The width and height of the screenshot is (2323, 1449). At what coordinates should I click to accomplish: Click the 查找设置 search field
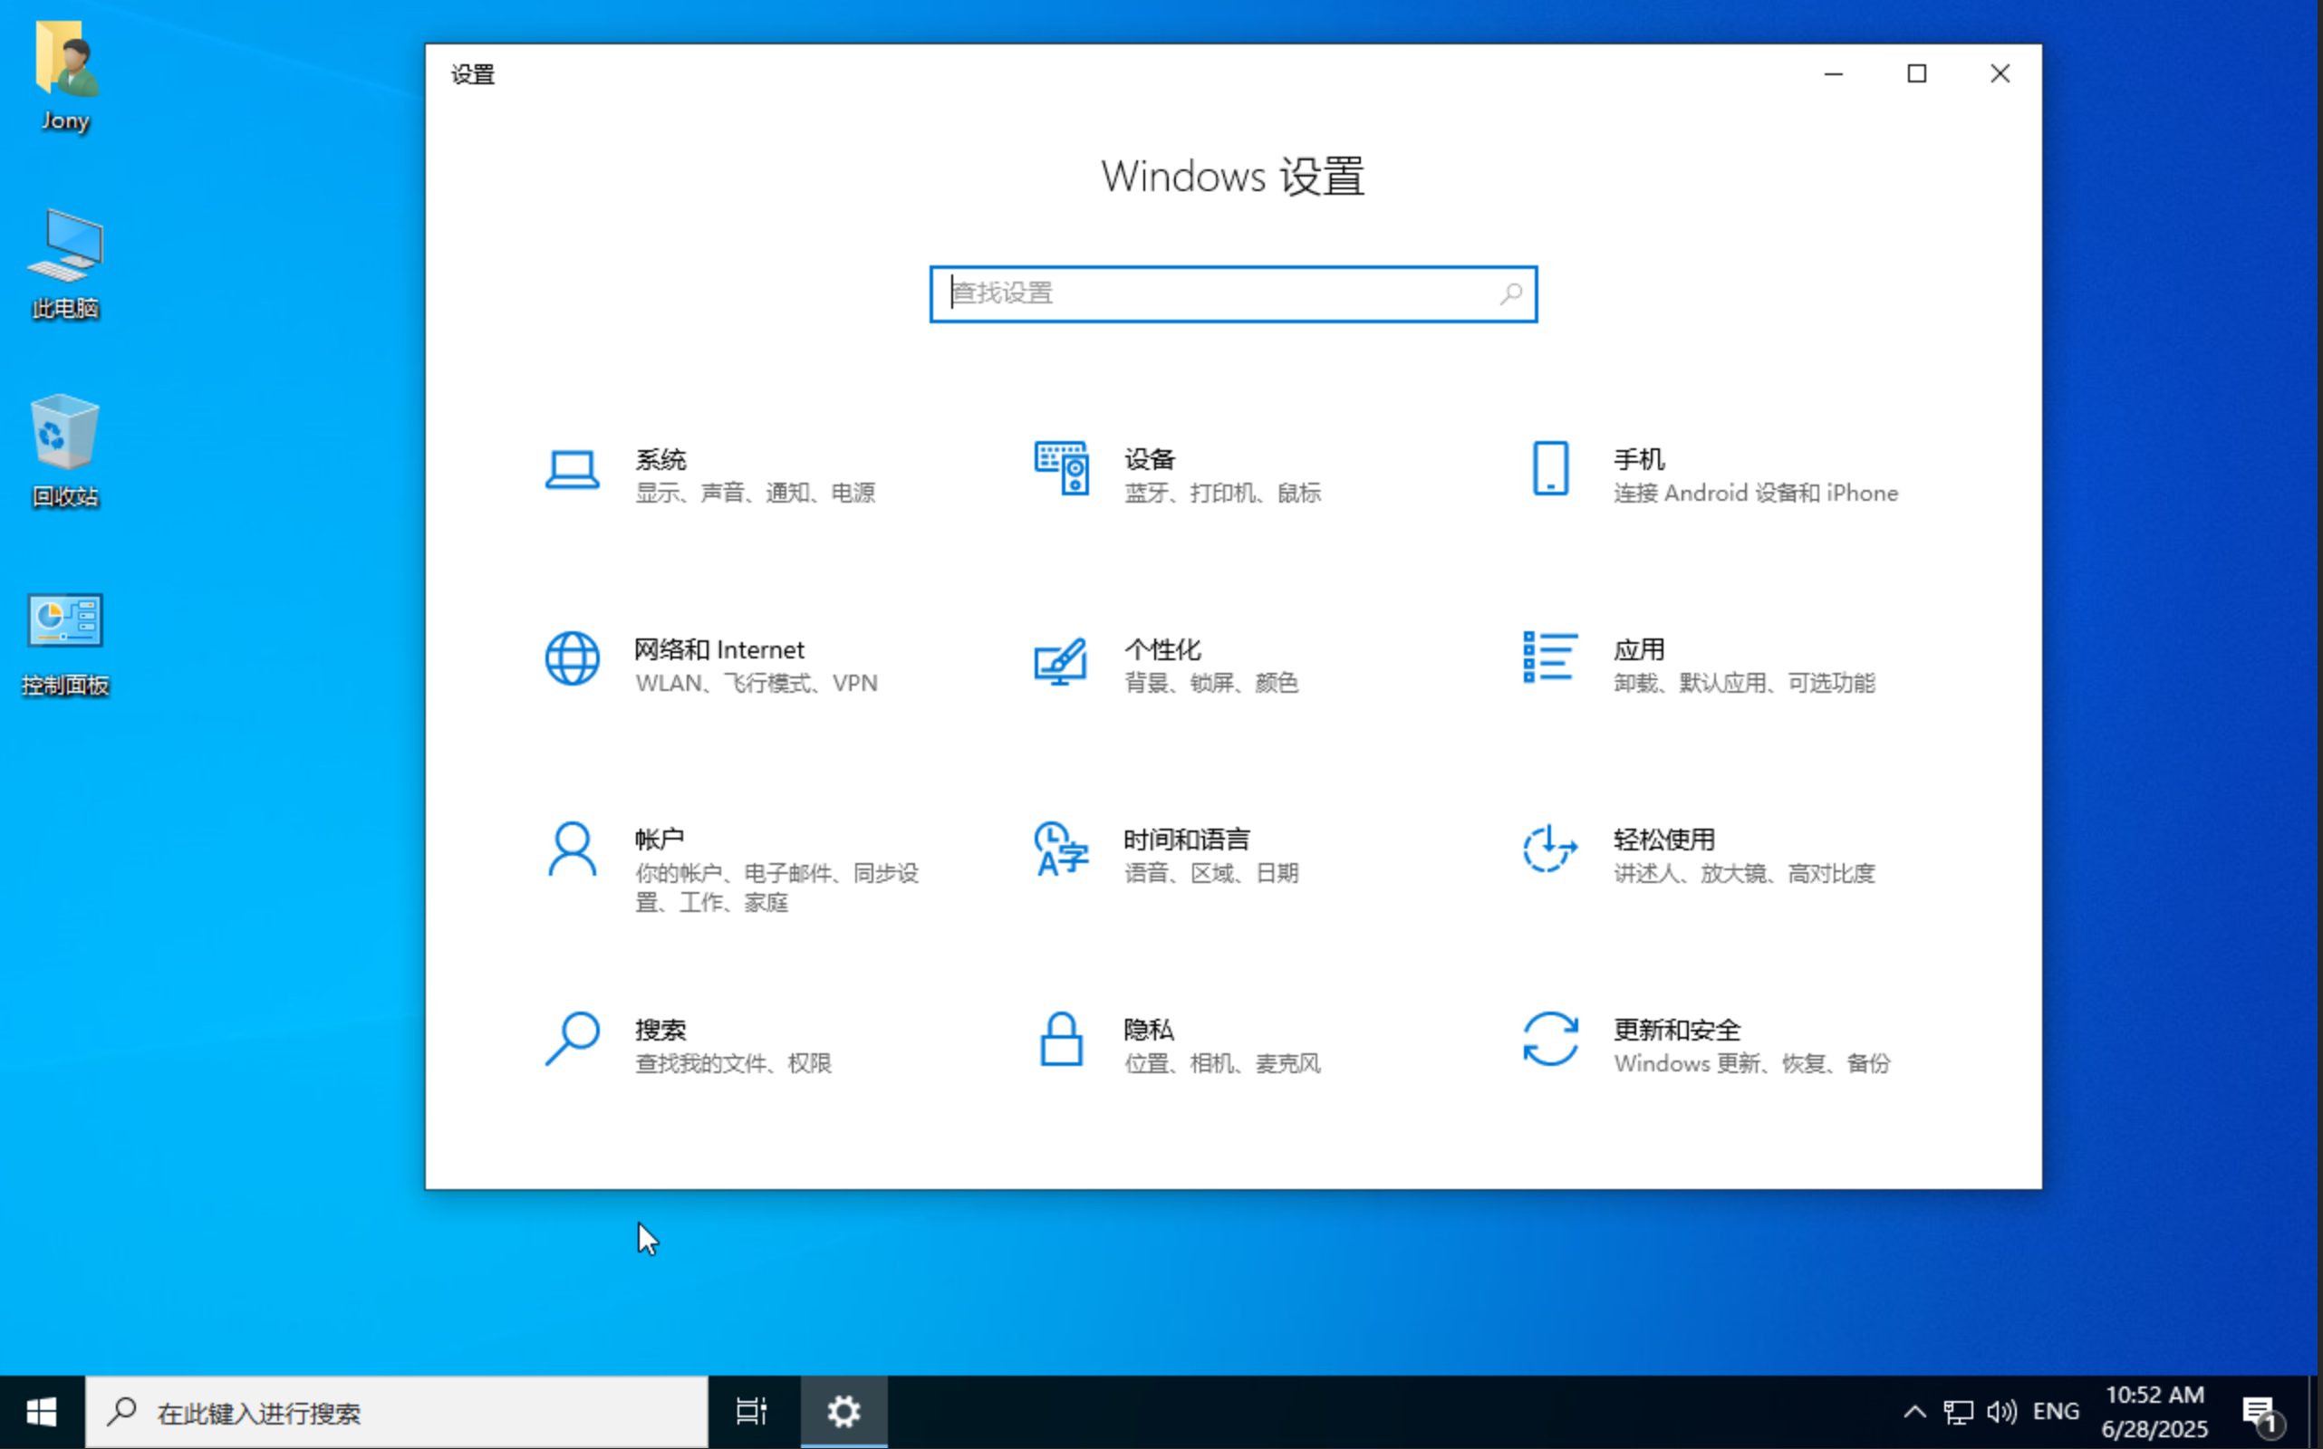pyautogui.click(x=1232, y=294)
